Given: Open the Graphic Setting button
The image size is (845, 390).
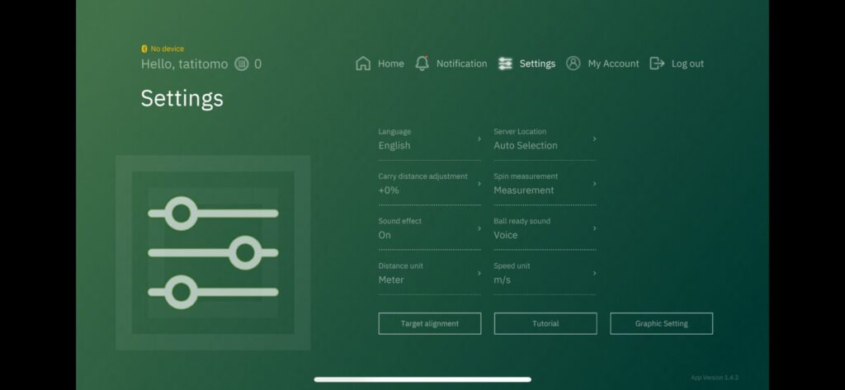Looking at the screenshot, I should 661,323.
